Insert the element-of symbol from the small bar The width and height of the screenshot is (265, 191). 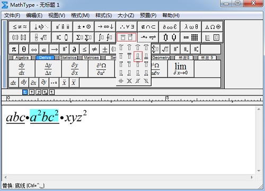tap(44, 50)
